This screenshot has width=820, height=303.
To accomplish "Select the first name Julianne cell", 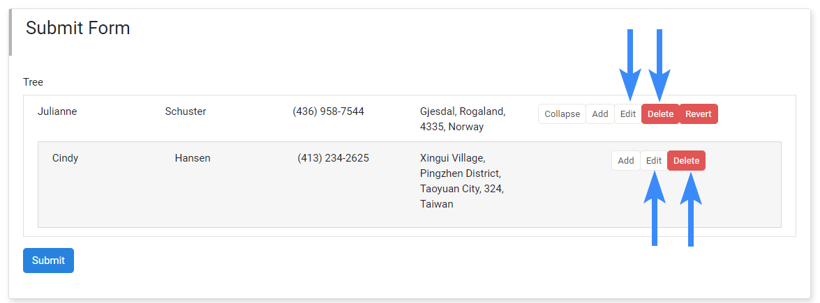I will tap(57, 111).
